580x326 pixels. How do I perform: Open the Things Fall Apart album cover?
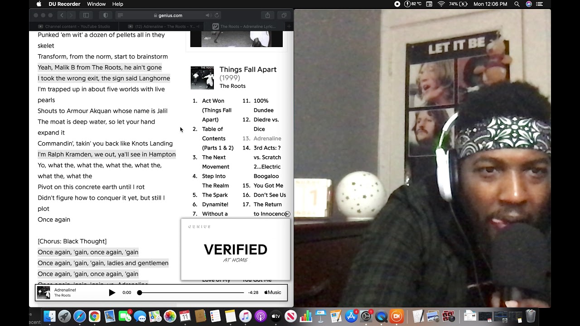(x=202, y=78)
